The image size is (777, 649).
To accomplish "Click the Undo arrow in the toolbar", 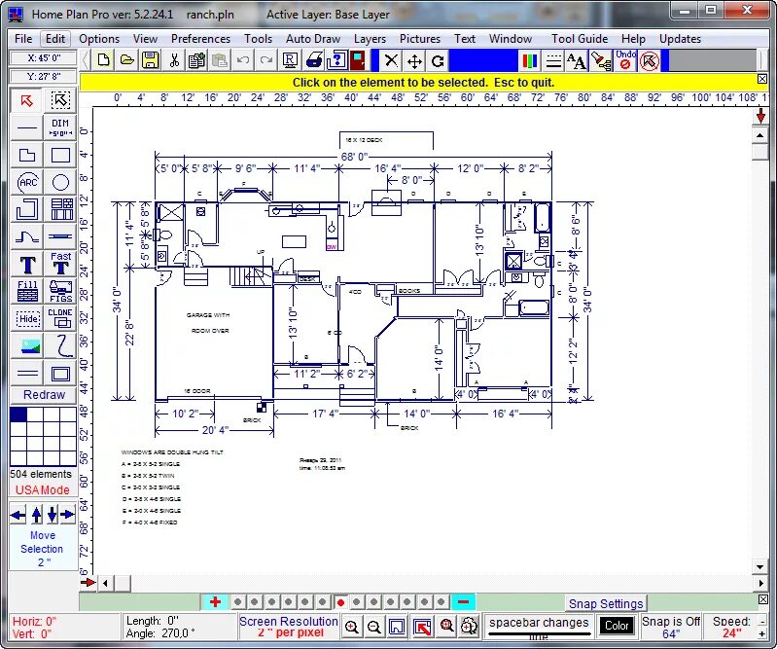I will tap(243, 61).
